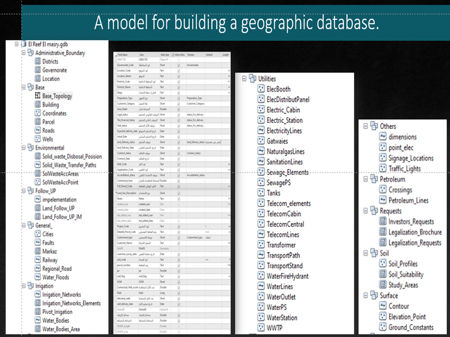
Task: Collapse the Petroleum dataset
Action: 365,179
